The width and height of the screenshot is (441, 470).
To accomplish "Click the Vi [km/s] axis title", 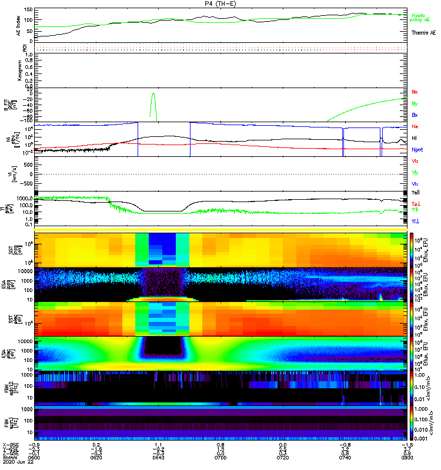I will 14,174.
